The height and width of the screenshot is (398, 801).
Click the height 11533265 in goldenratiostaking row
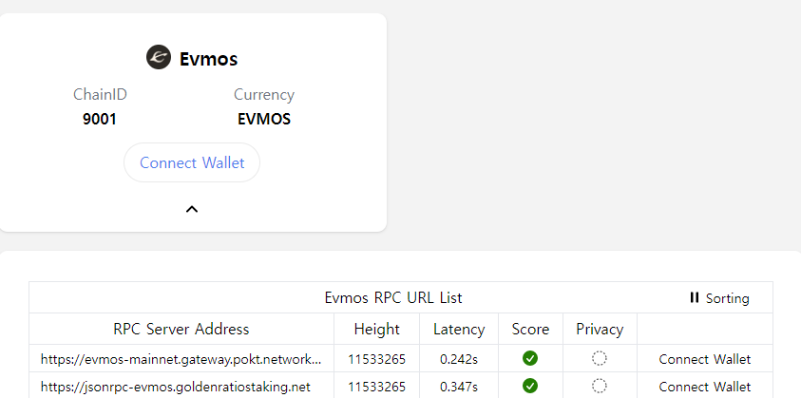(x=377, y=387)
